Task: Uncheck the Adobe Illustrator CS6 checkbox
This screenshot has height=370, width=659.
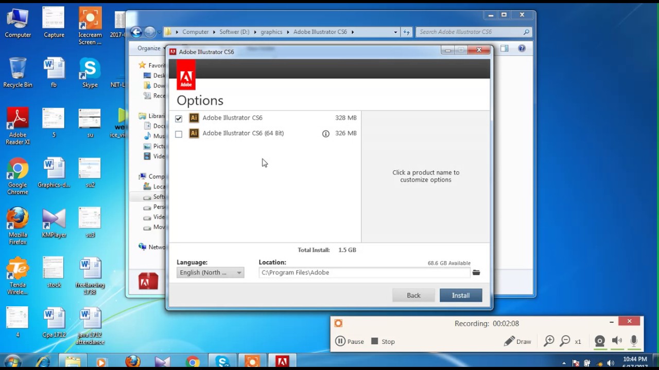Action: pyautogui.click(x=179, y=118)
